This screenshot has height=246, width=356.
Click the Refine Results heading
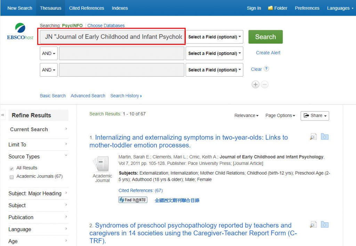pos(31,115)
